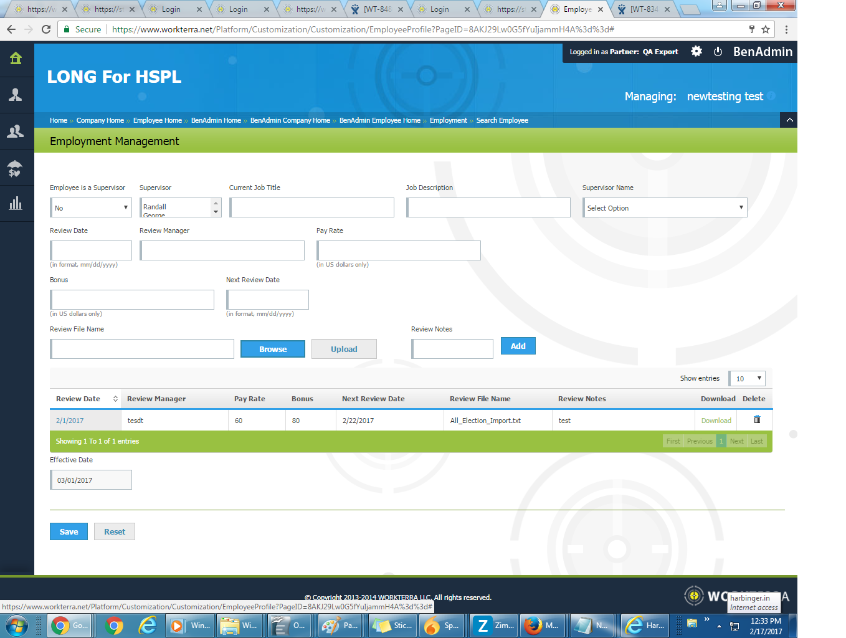The width and height of the screenshot is (846, 638).
Task: Open the Show entries count dropdown
Action: click(747, 378)
